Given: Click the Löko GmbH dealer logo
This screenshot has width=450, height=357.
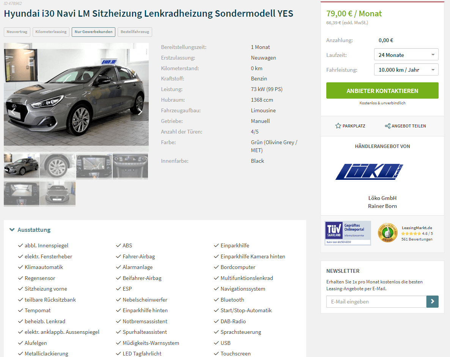Looking at the screenshot, I should click(369, 171).
